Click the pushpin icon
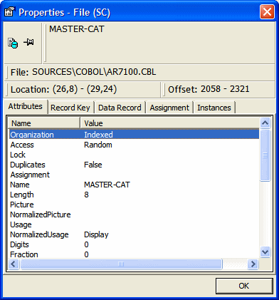Image resolution: width=279 pixels, height=300 pixels. click(x=28, y=42)
